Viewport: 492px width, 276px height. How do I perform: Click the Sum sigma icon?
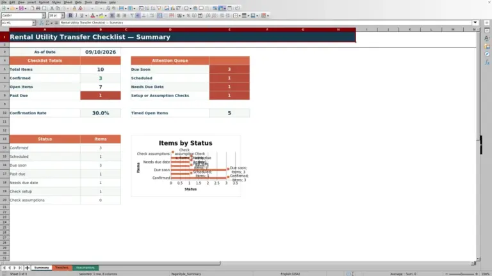click(x=47, y=22)
